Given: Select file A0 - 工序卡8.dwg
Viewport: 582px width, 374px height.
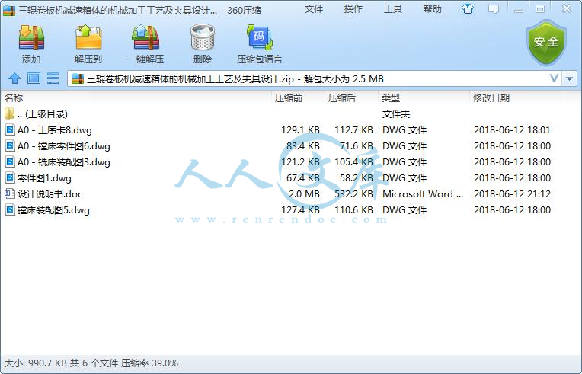Looking at the screenshot, I should point(282,129).
